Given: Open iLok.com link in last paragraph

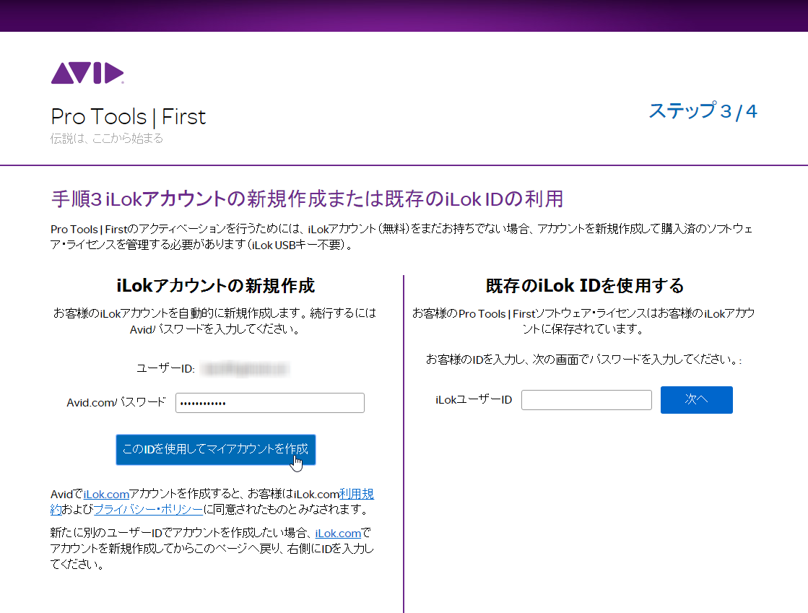Looking at the screenshot, I should (x=338, y=533).
